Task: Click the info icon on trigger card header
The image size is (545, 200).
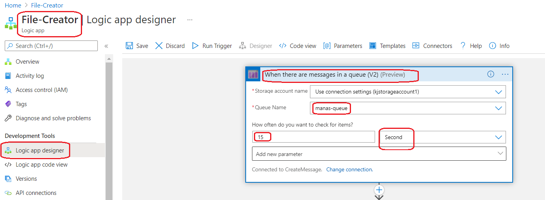Action: [x=491, y=74]
